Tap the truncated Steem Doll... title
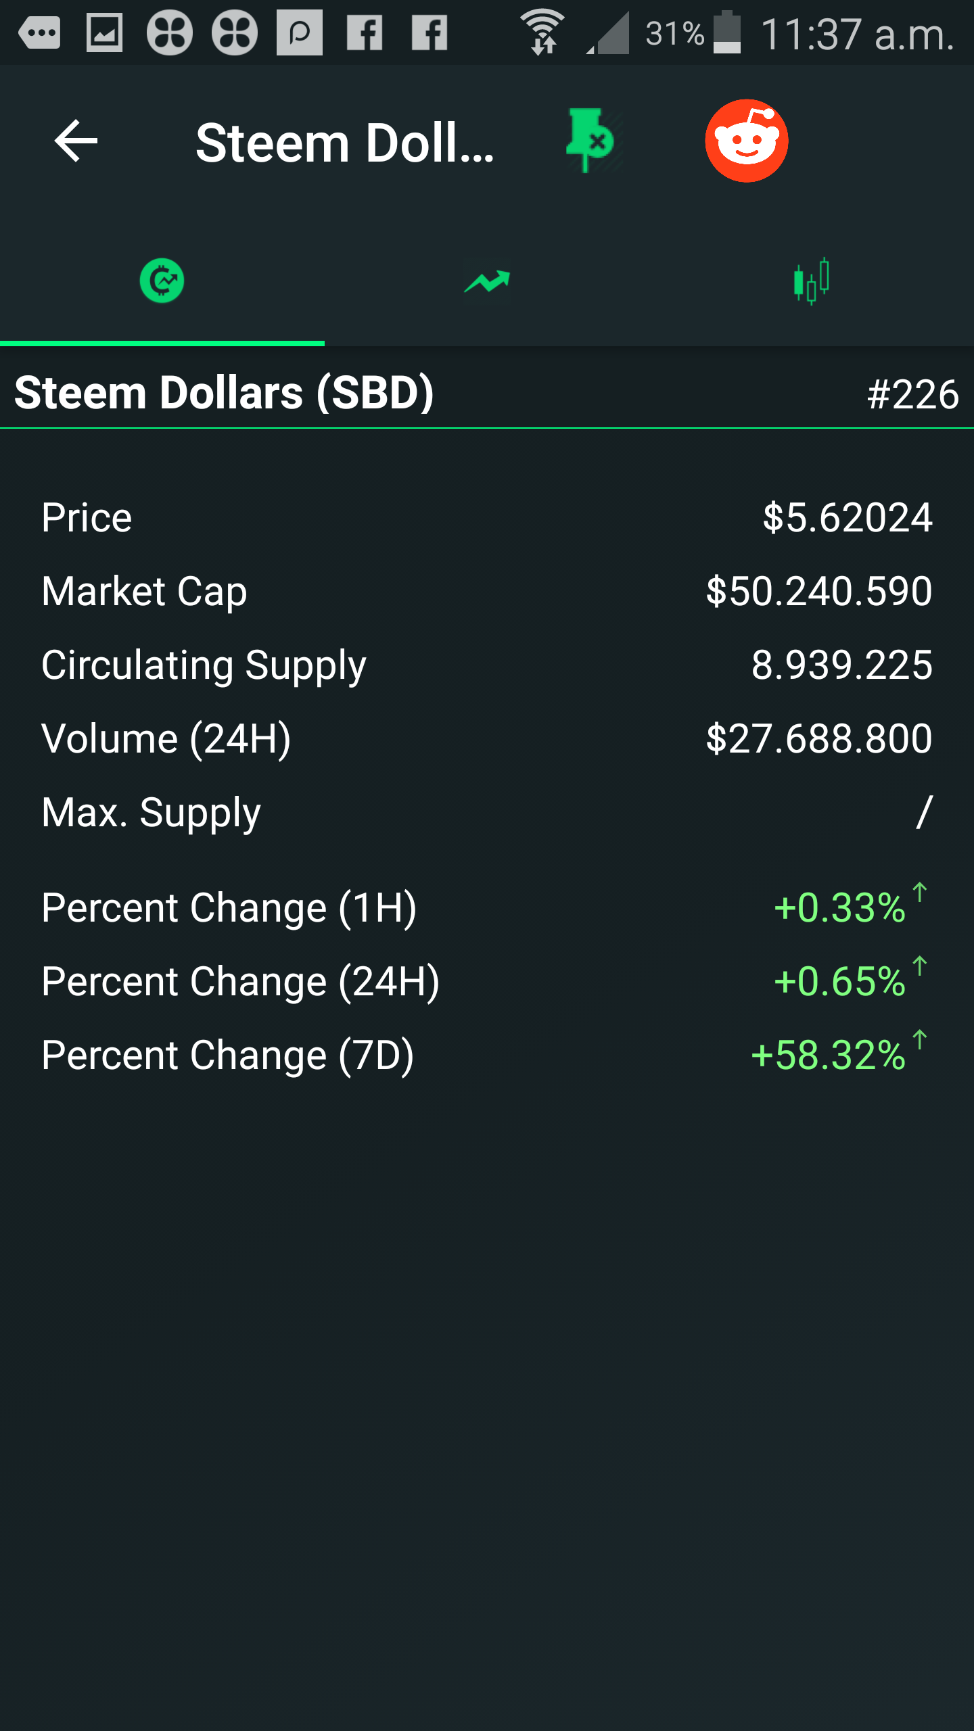 coord(344,143)
